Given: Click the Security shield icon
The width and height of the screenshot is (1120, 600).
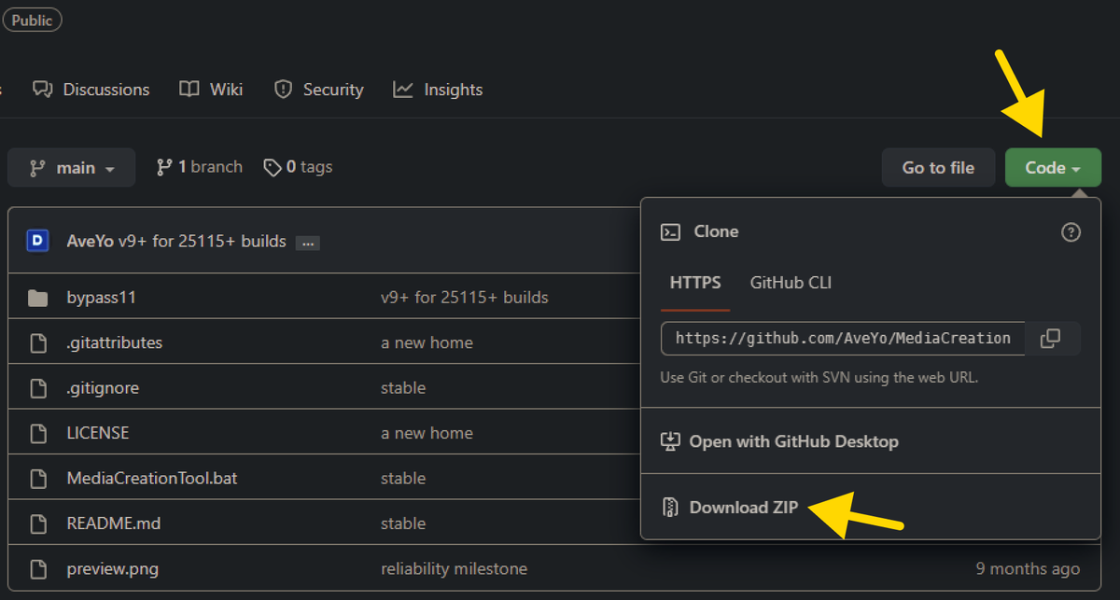Looking at the screenshot, I should click(283, 90).
